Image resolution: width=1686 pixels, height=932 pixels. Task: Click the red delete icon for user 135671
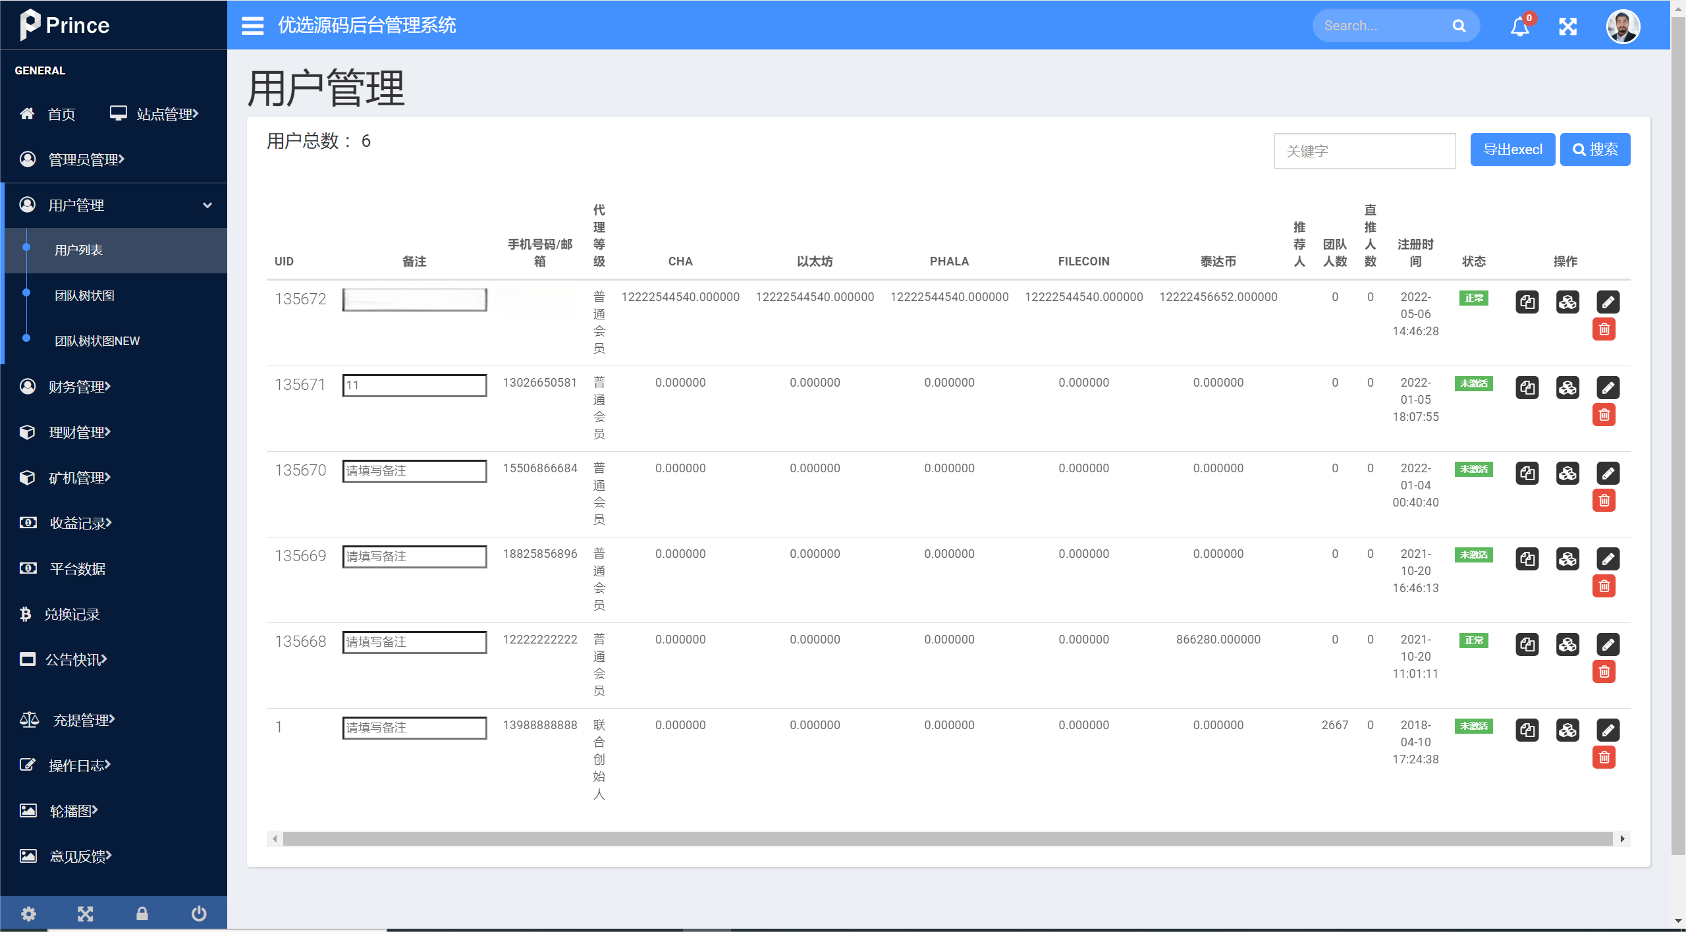tap(1604, 415)
